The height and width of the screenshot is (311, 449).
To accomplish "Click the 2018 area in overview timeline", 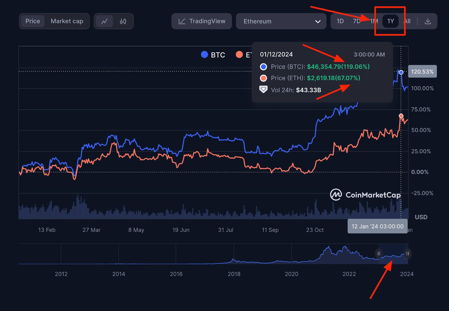I will (x=234, y=261).
